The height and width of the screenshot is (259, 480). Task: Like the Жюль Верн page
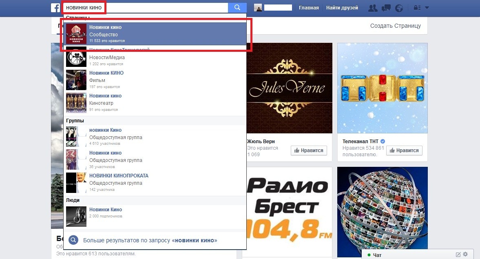309,151
